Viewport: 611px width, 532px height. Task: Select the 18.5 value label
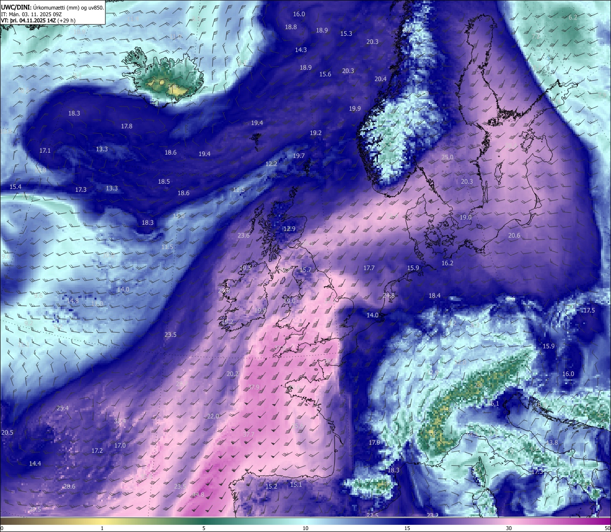(164, 182)
